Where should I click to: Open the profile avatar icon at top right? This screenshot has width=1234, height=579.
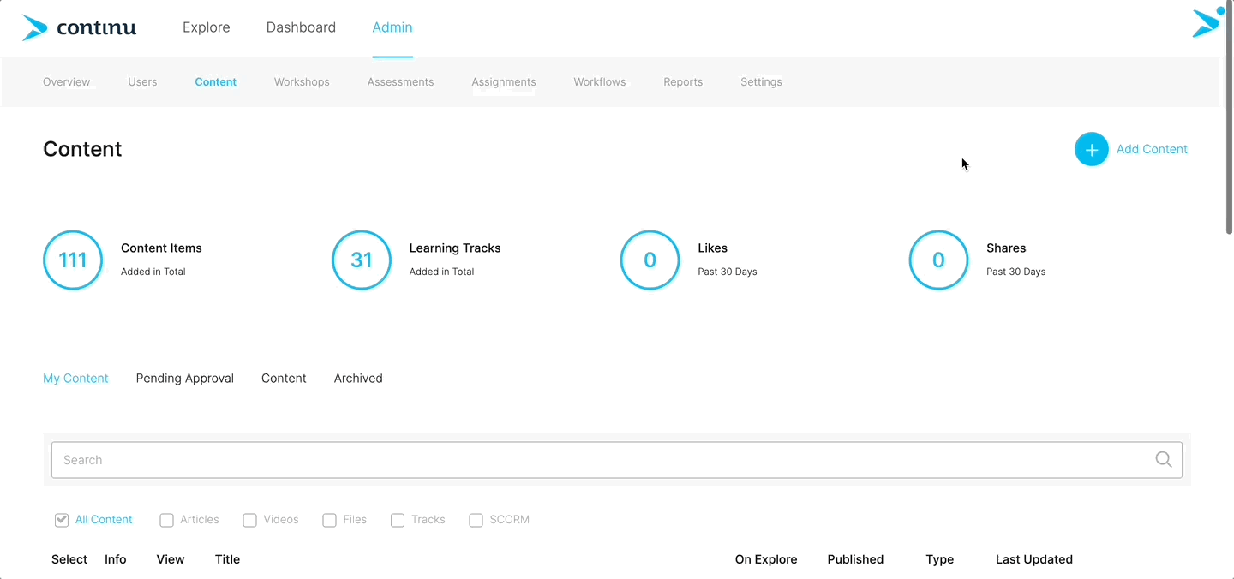tap(1207, 23)
